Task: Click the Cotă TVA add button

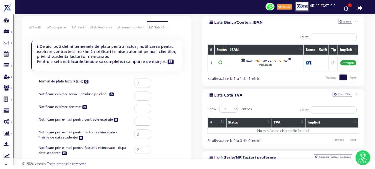Action: (x=342, y=94)
